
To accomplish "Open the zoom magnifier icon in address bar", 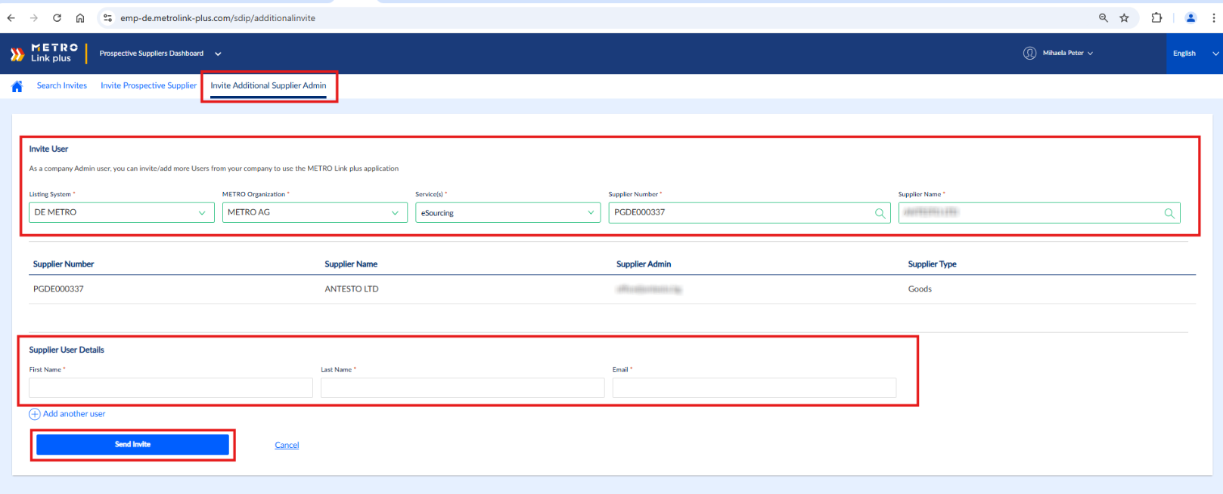I will [x=1103, y=18].
